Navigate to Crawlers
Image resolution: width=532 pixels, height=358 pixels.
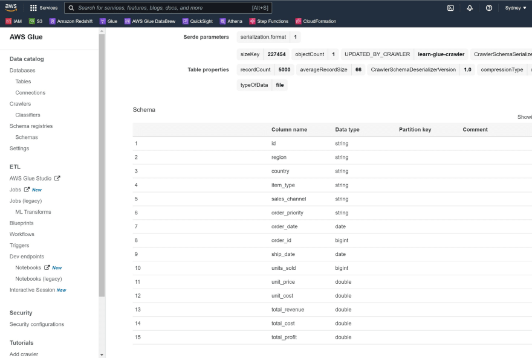point(20,104)
